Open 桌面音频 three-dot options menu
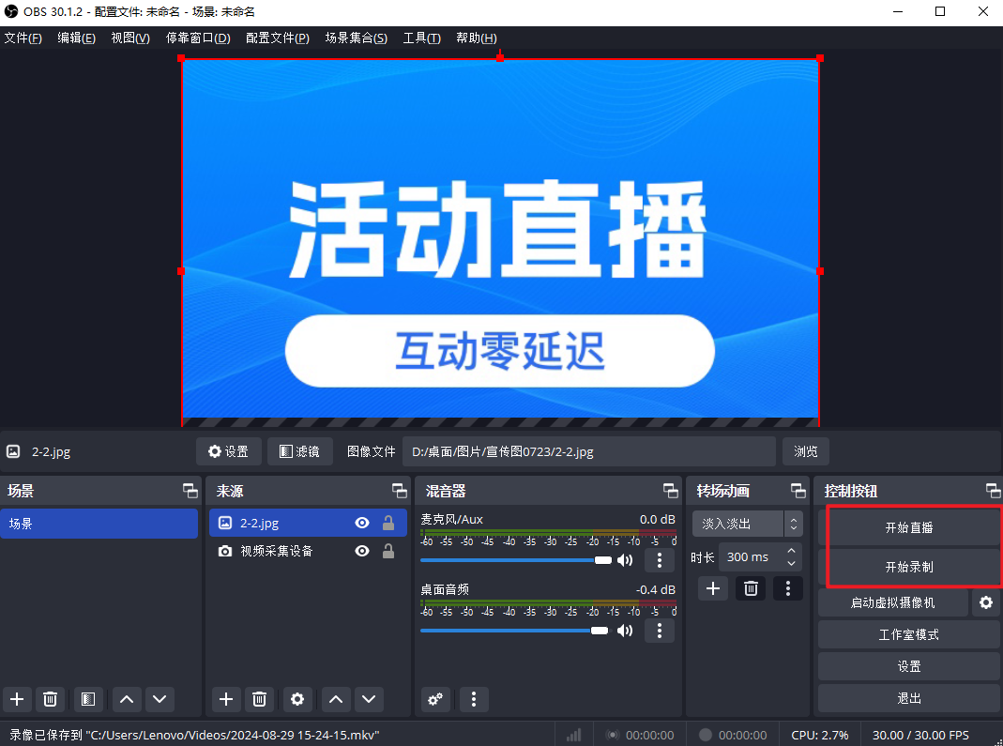Image resolution: width=1003 pixels, height=746 pixels. pos(660,631)
